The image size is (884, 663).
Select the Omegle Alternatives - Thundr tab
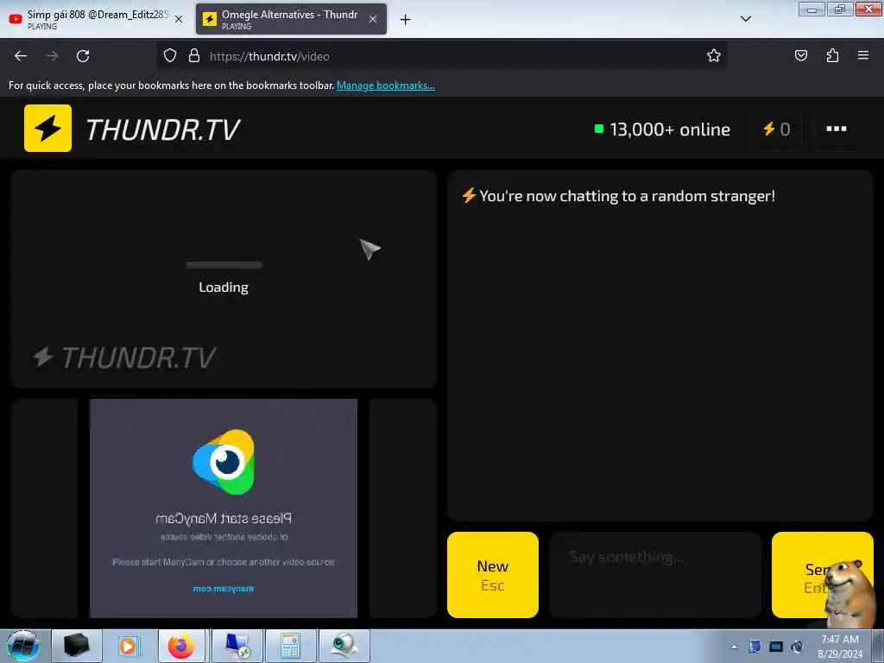click(x=291, y=19)
